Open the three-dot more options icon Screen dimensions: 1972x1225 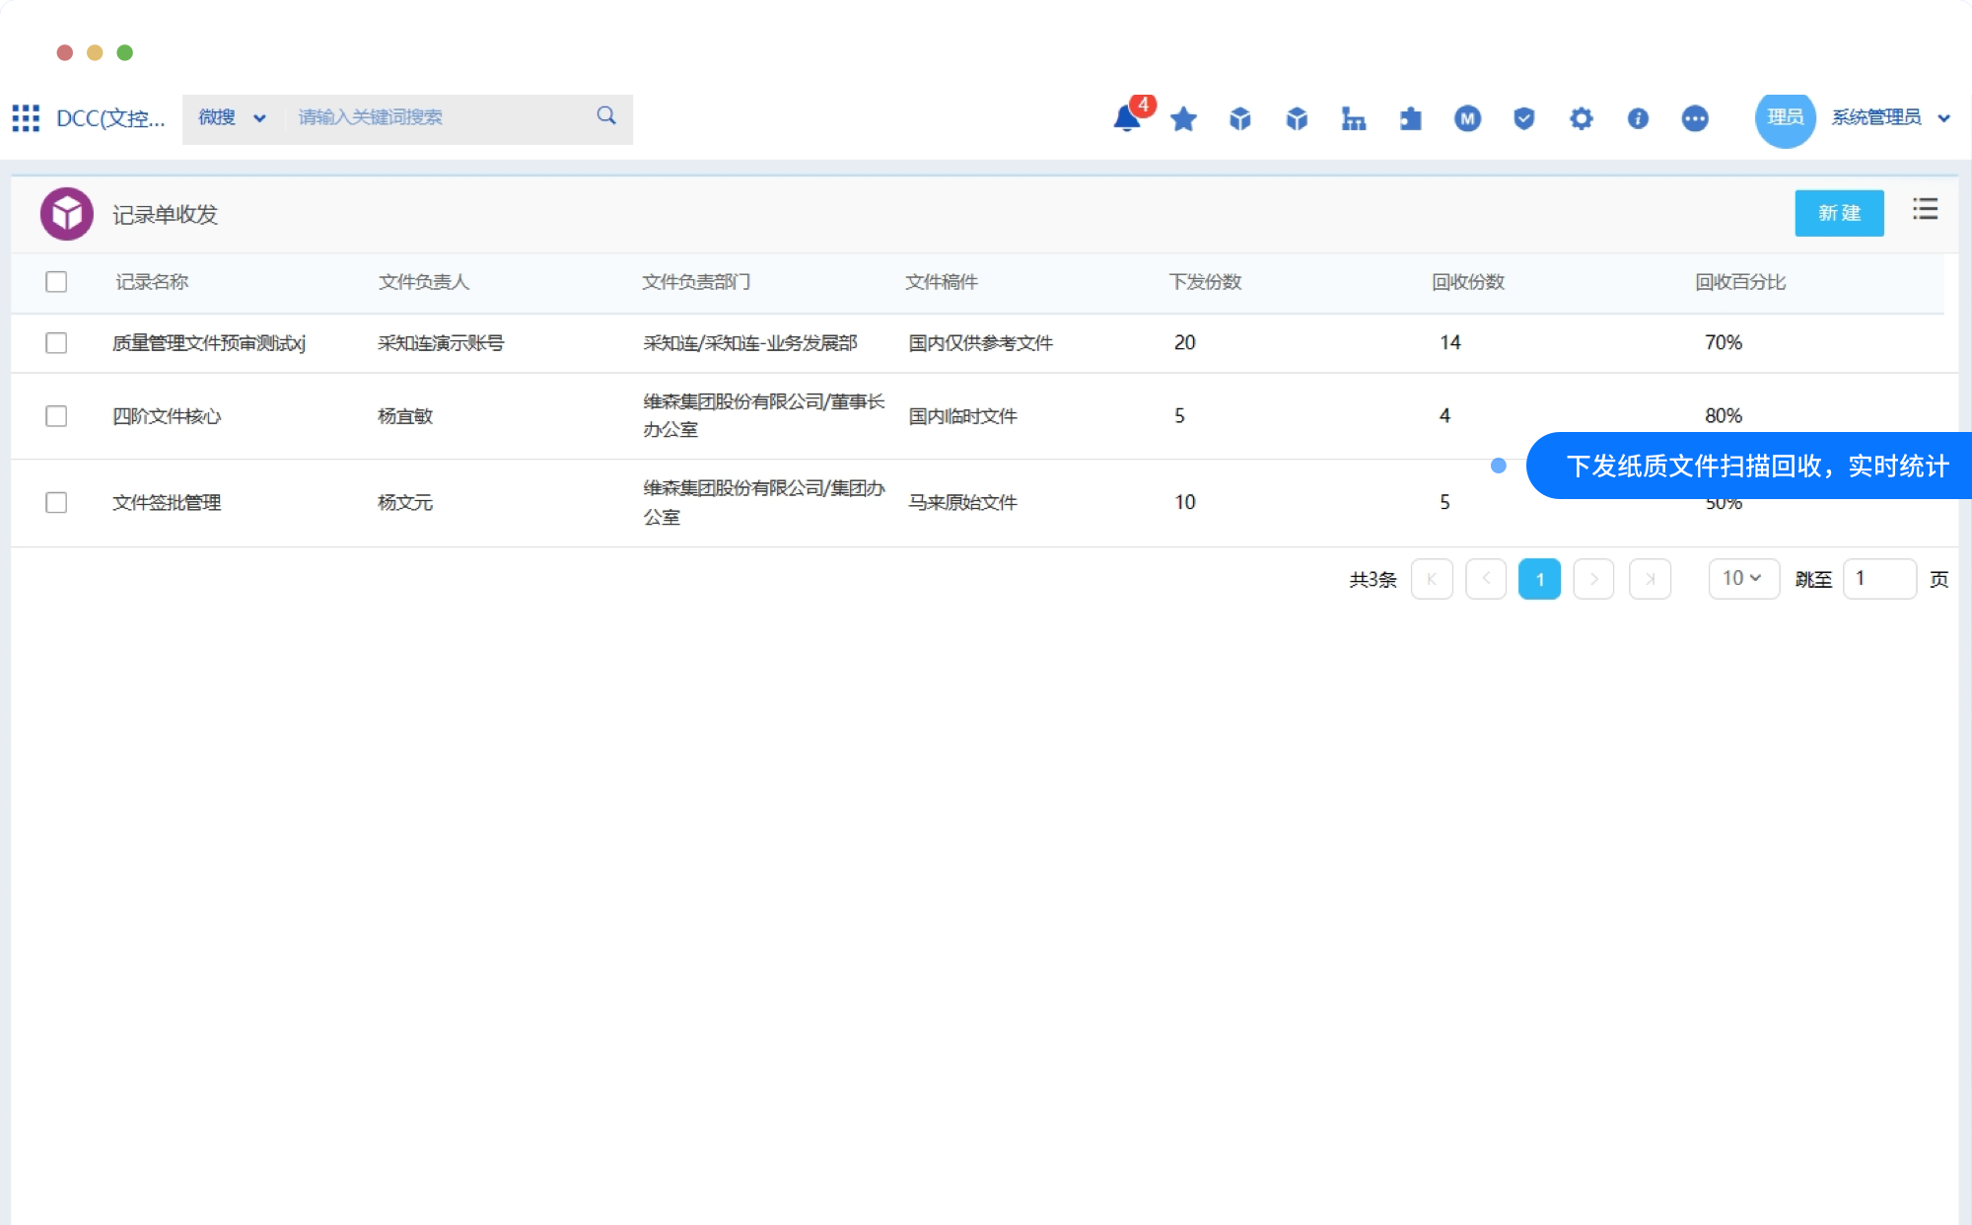coord(1694,119)
